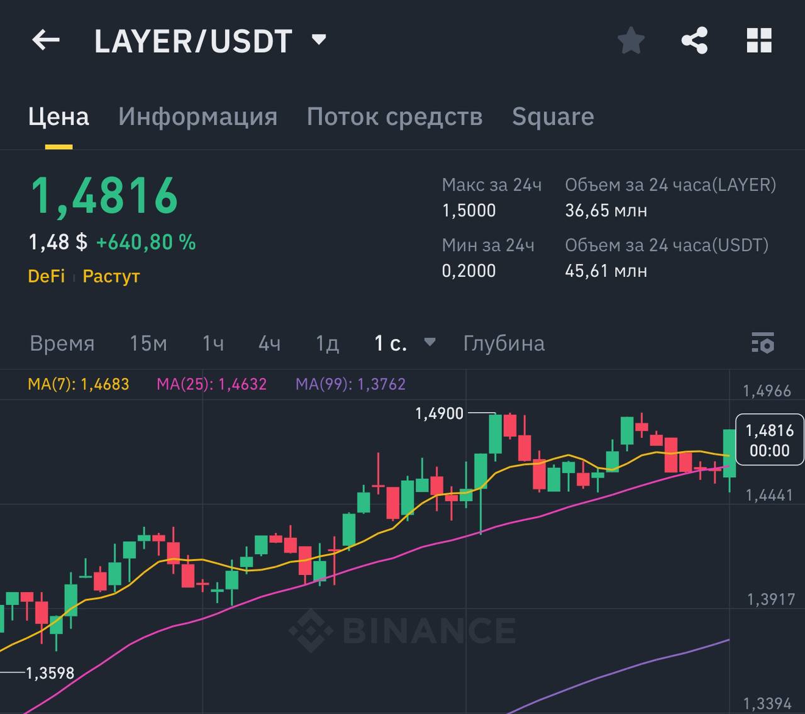Select the 1с. timeframe
The image size is (805, 714).
[391, 343]
